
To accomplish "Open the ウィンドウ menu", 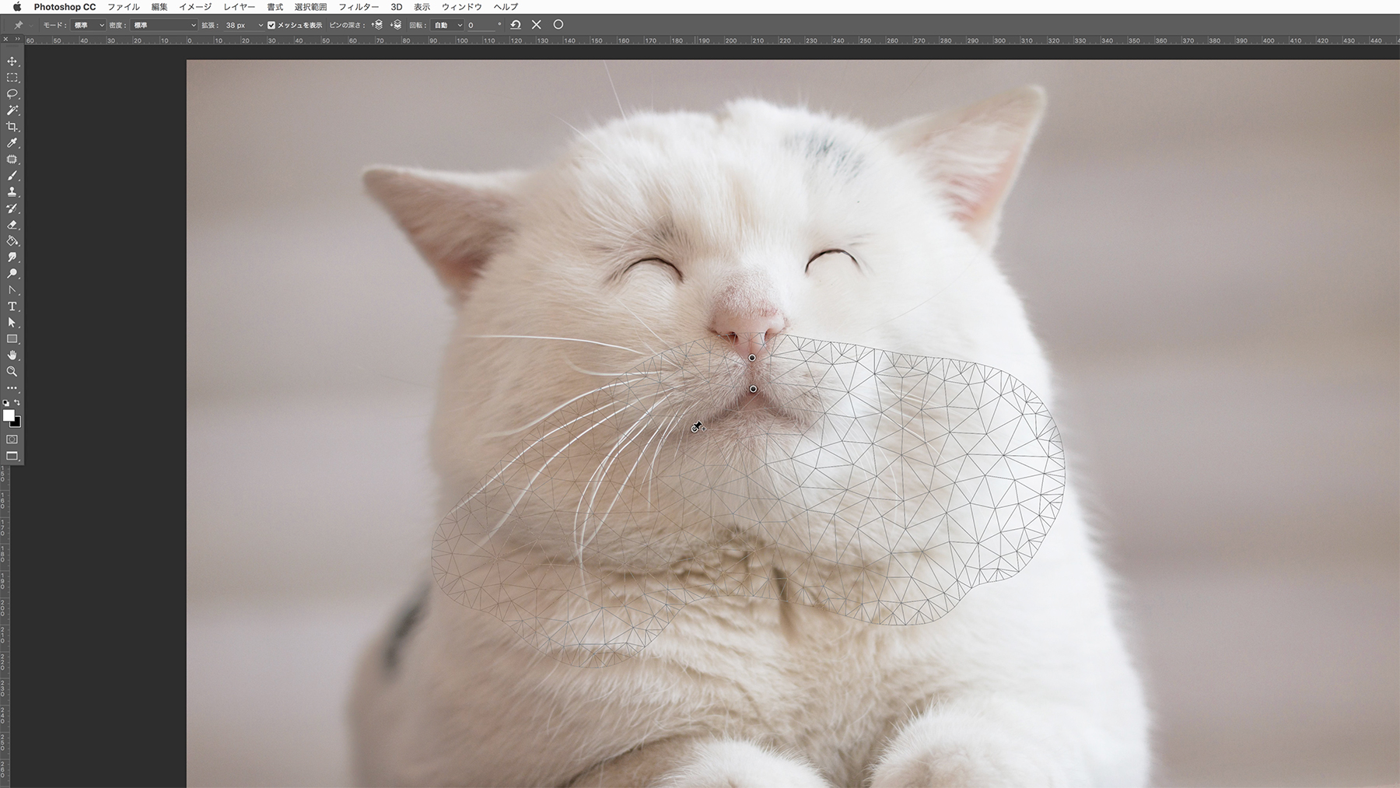I will [x=462, y=7].
